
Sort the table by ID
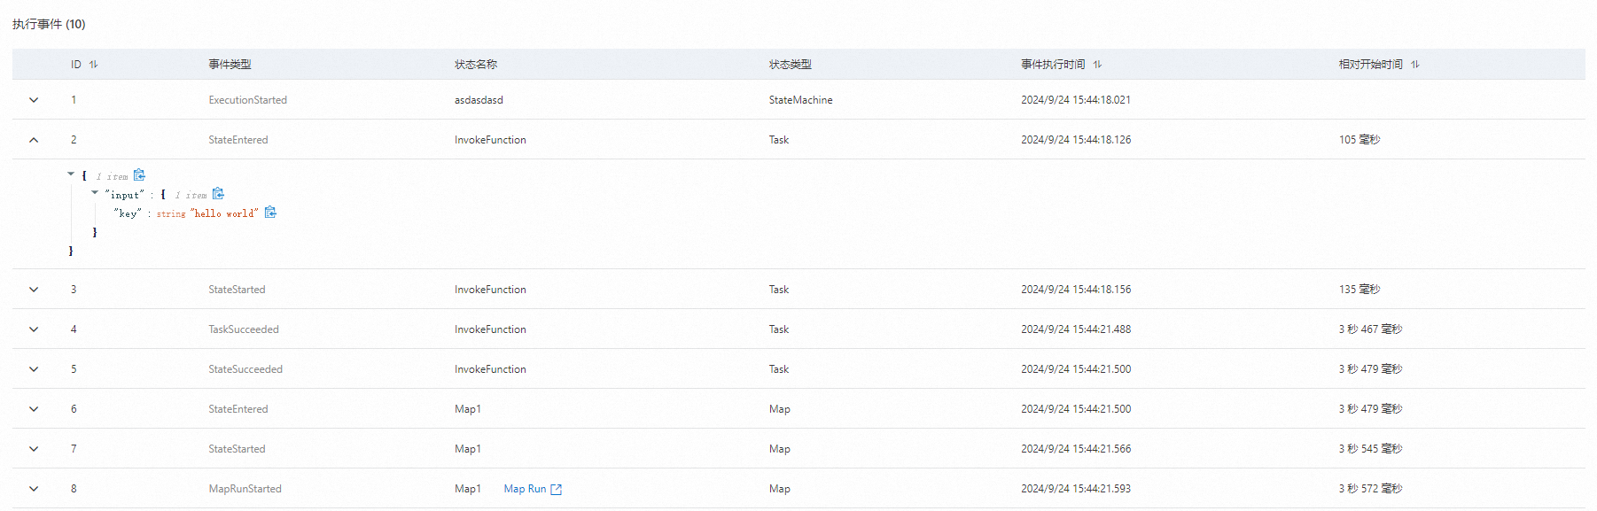click(x=93, y=65)
